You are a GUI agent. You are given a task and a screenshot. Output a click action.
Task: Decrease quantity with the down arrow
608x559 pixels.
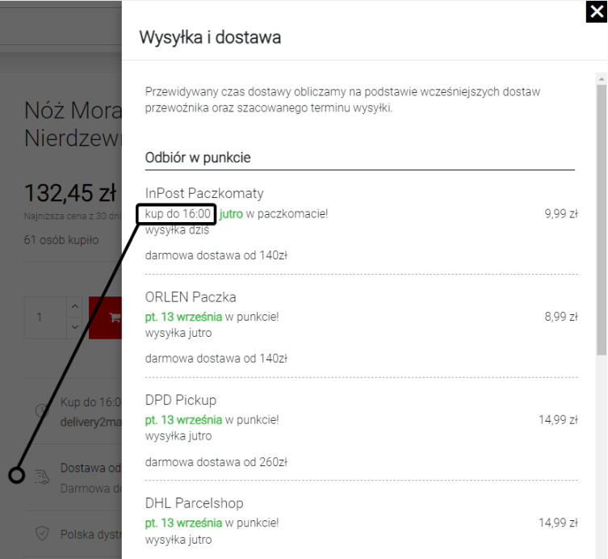point(74,327)
